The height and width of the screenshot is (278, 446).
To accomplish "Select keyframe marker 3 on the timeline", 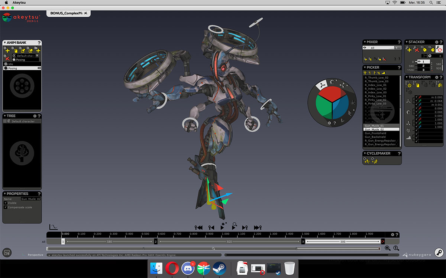I will pos(303,242).
